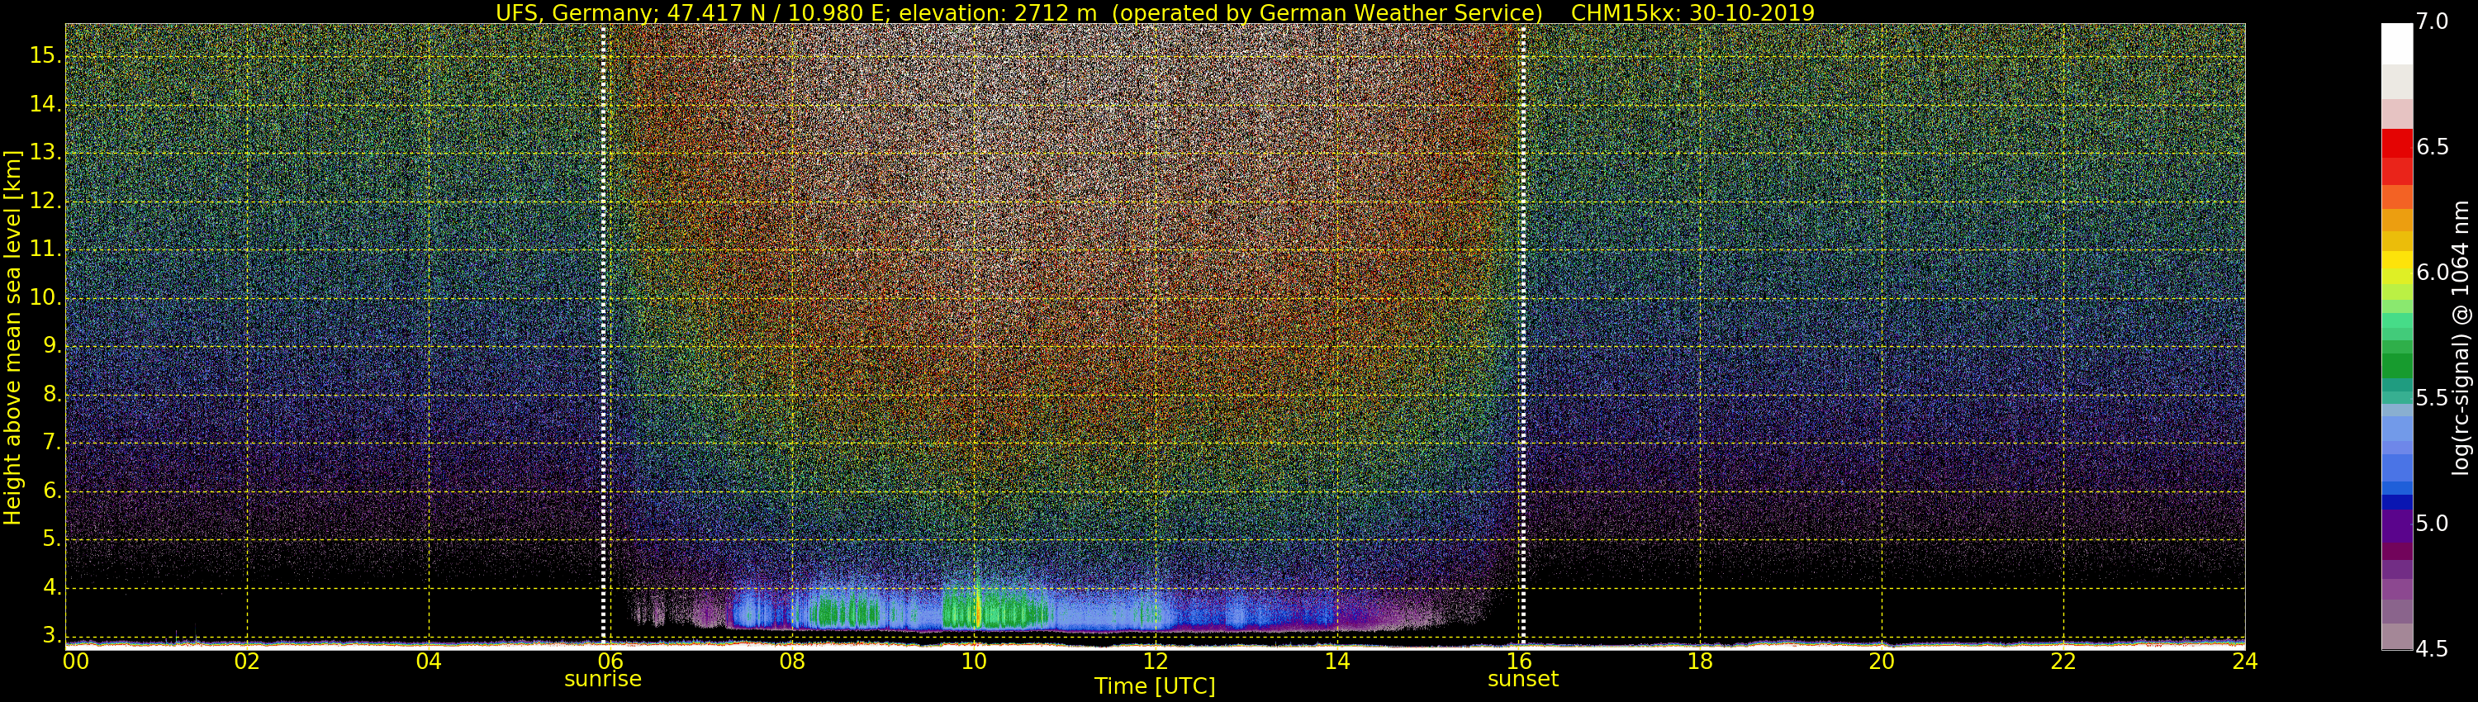The image size is (2478, 702).
Task: Pick the dark green segment of the colorbar
Action: 2397,367
